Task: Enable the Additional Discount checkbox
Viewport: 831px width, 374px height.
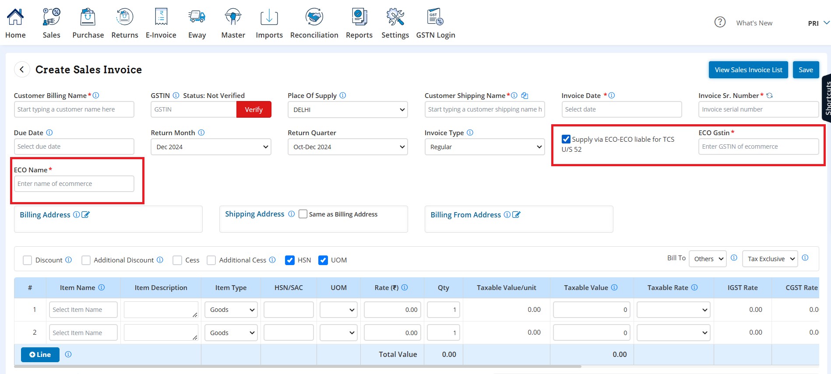Action: click(x=86, y=260)
